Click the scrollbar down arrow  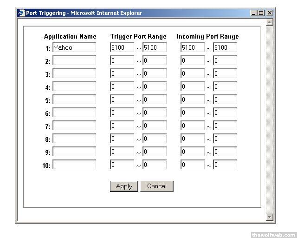tap(270, 217)
